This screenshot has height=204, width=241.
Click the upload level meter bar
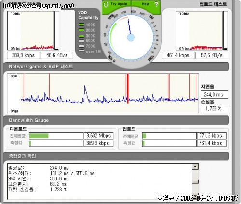[x=226, y=30]
